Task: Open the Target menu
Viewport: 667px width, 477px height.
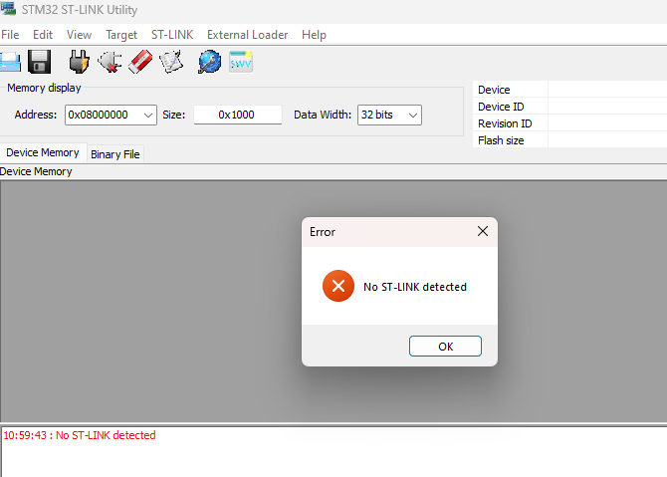Action: tap(121, 35)
